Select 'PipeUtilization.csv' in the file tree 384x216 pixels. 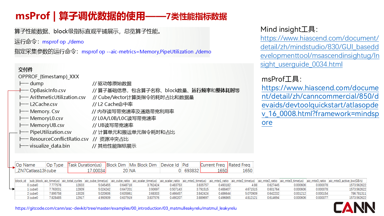tap(51, 132)
